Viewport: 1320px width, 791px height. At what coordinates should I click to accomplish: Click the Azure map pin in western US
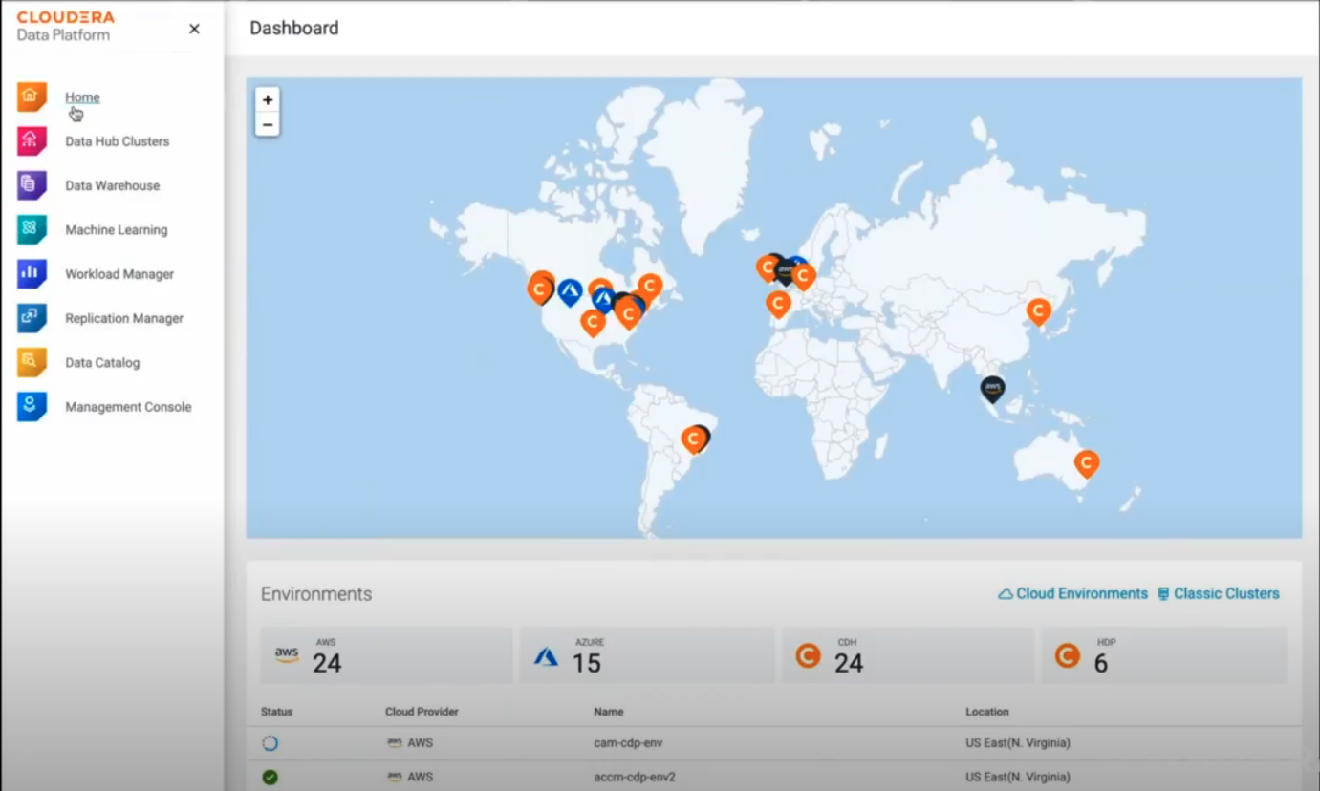point(570,291)
